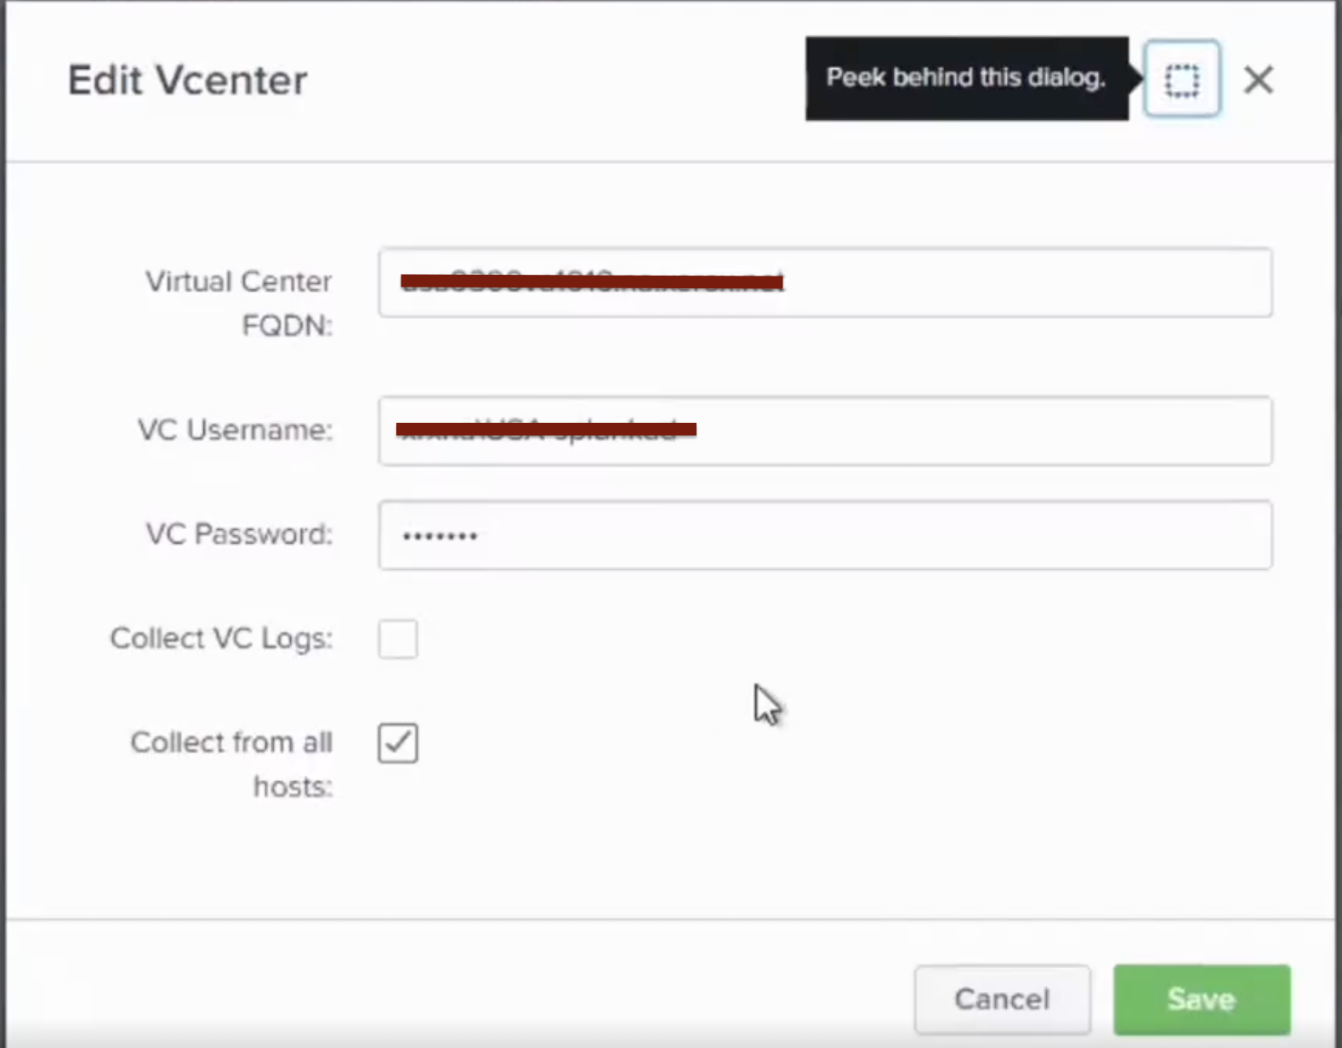Focus the VC Password field
Screen dimensions: 1342x1048
pos(825,535)
